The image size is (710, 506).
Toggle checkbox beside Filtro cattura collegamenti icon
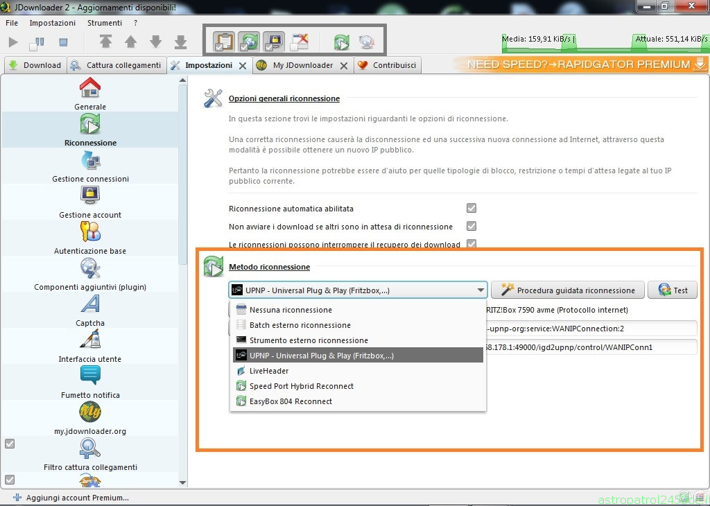(x=10, y=444)
